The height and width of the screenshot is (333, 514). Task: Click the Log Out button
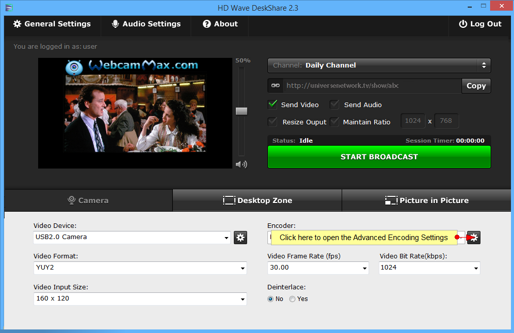point(480,24)
